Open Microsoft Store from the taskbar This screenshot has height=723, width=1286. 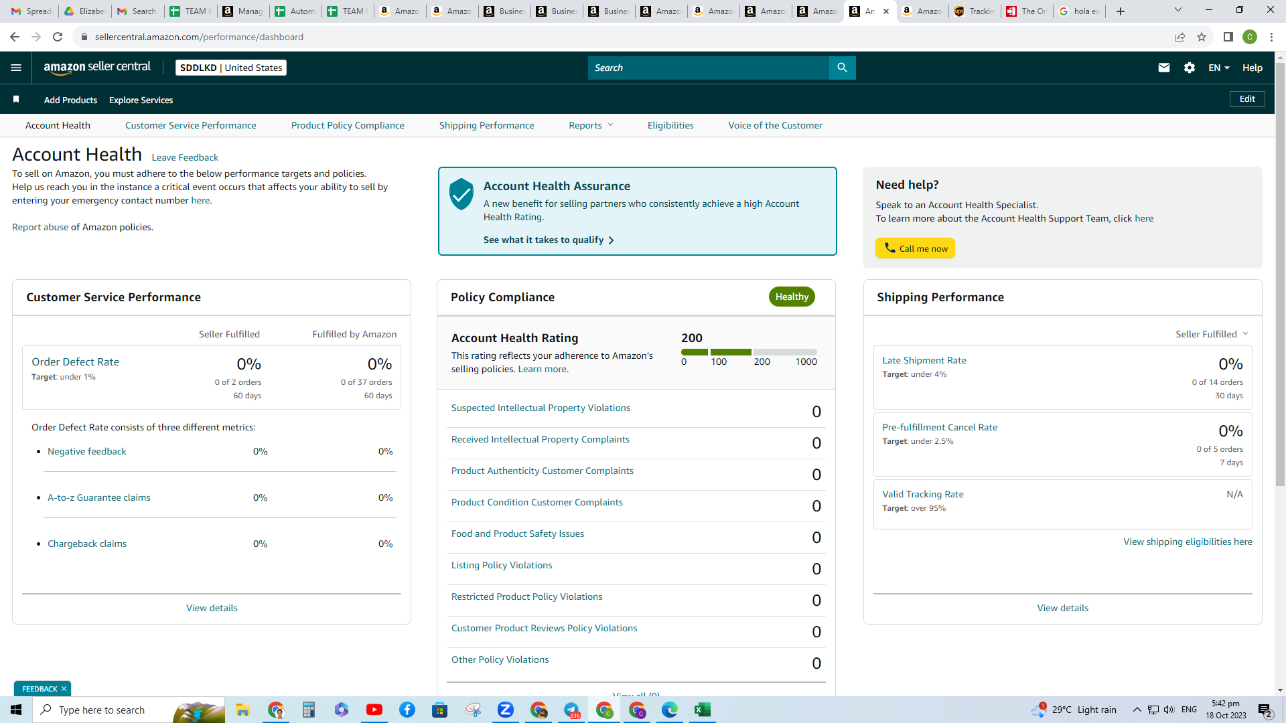[440, 710]
